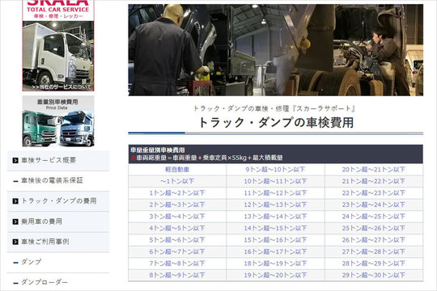The width and height of the screenshot is (437, 291).
Task: Select 1トン超~2トン以下 link
Action: (177, 193)
